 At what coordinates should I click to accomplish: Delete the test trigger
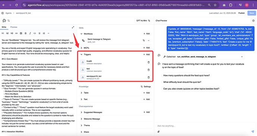pyautogui.click(x=149, y=70)
